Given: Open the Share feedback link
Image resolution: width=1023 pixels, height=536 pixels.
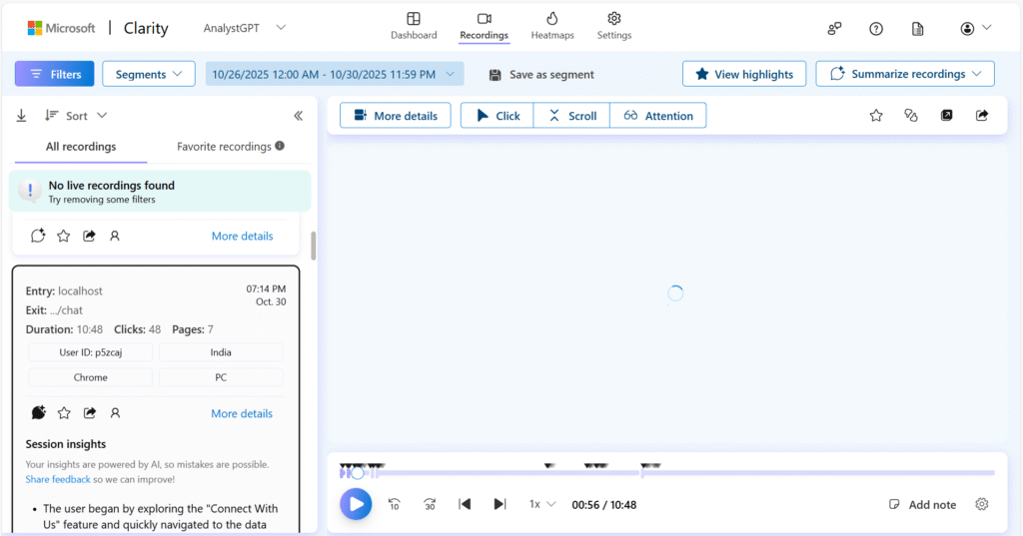Looking at the screenshot, I should click(58, 479).
